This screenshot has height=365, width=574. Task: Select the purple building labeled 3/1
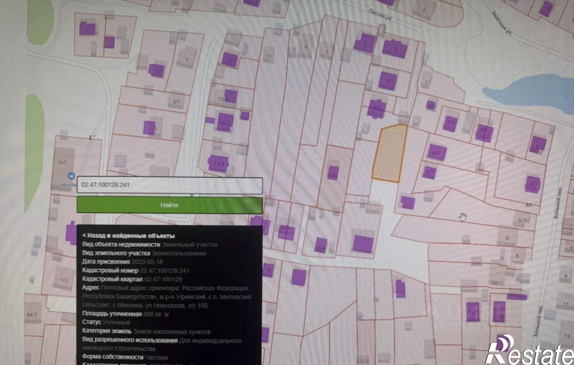389,81
